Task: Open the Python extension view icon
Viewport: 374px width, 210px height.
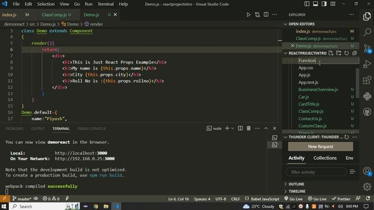Action: click(367, 96)
